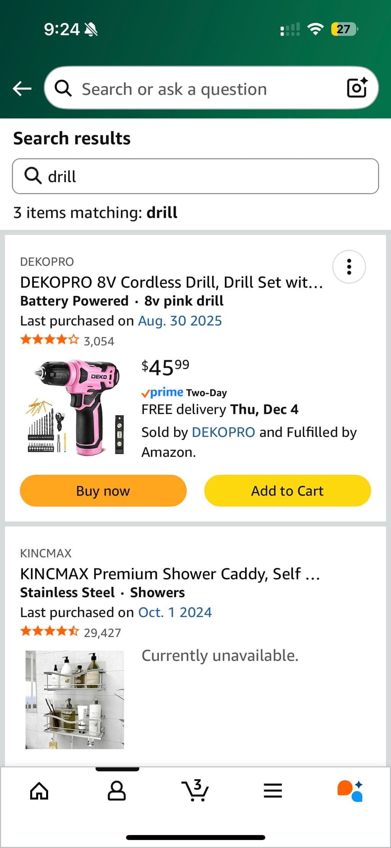This screenshot has width=391, height=848.
Task: Open the account profile tab
Action: [117, 791]
